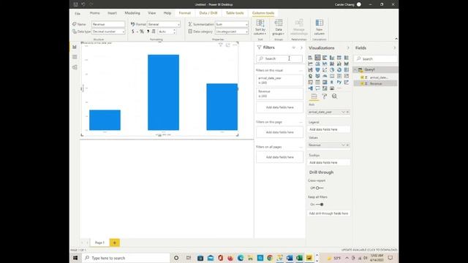Open the Data type dropdown

108,31
